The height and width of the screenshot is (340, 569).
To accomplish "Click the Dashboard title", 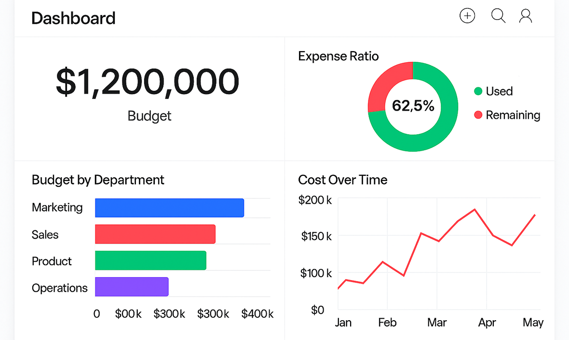I will coord(73,18).
